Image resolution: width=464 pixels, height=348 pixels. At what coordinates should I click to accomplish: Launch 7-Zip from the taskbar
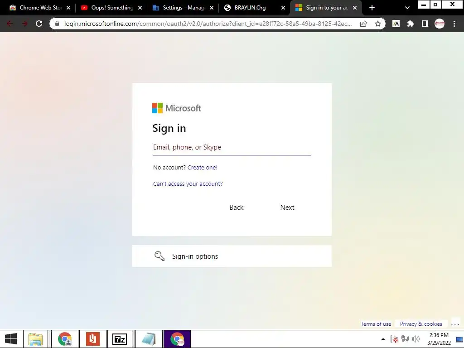tap(120, 339)
